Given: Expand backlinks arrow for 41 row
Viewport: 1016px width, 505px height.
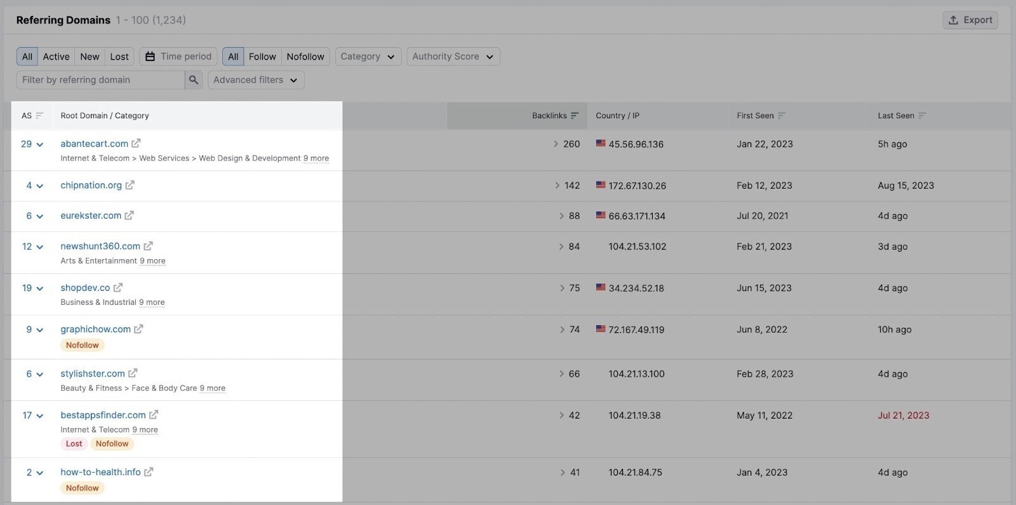Looking at the screenshot, I should tap(563, 473).
